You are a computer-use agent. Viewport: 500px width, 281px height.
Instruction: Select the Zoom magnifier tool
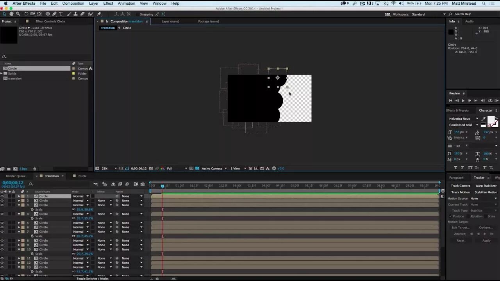point(18,14)
